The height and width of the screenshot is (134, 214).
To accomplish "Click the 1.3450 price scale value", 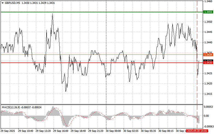I will pyautogui.click(x=208, y=22).
